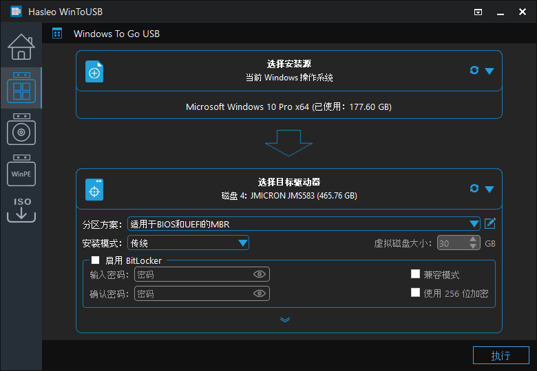Toggle the 兼容模式 checkbox
Viewport: 537px width, 371px height.
click(415, 274)
